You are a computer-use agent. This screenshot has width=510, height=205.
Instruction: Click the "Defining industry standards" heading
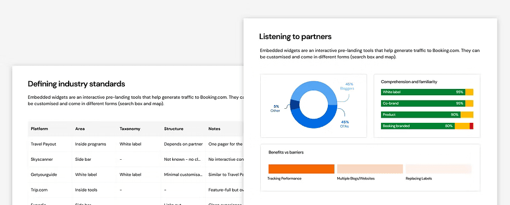click(x=76, y=84)
